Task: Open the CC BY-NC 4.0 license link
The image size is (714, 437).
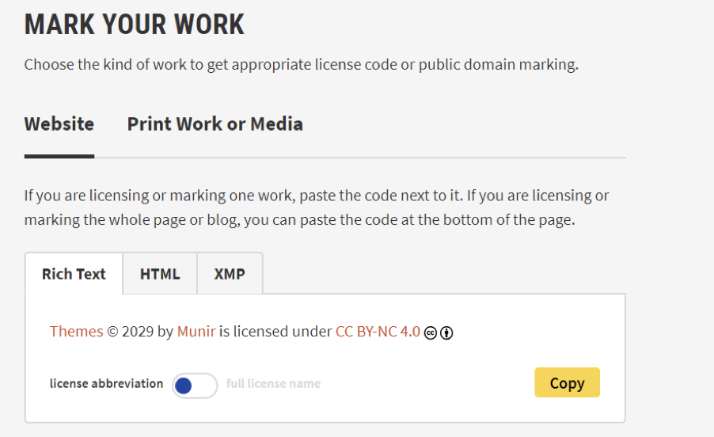Action: (378, 332)
